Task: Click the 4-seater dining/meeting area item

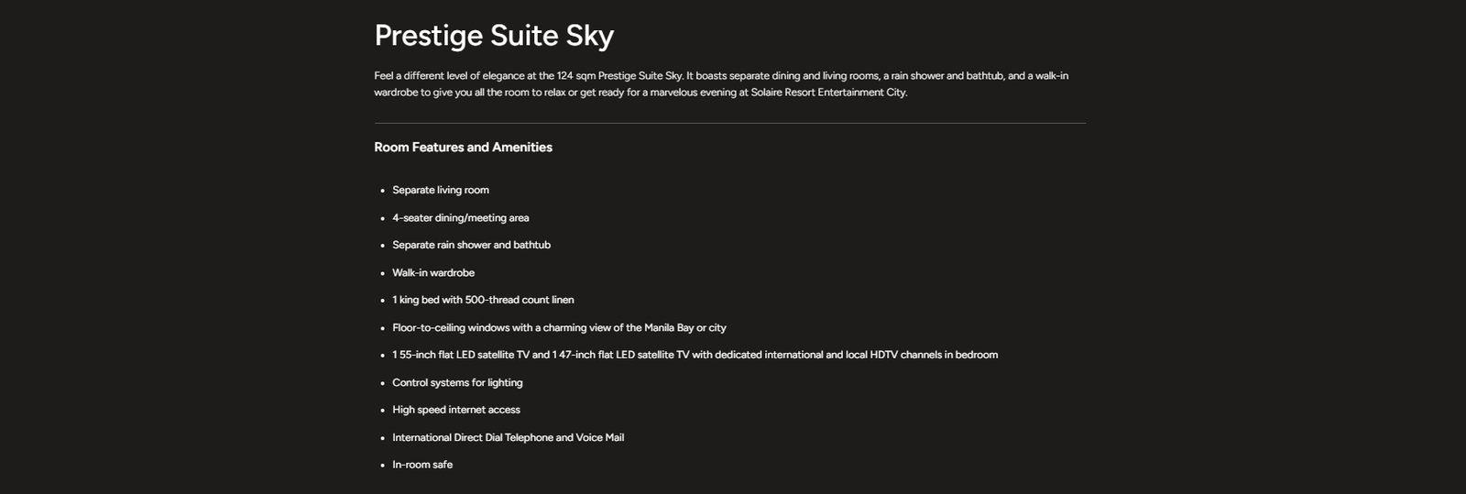Action: (x=461, y=218)
